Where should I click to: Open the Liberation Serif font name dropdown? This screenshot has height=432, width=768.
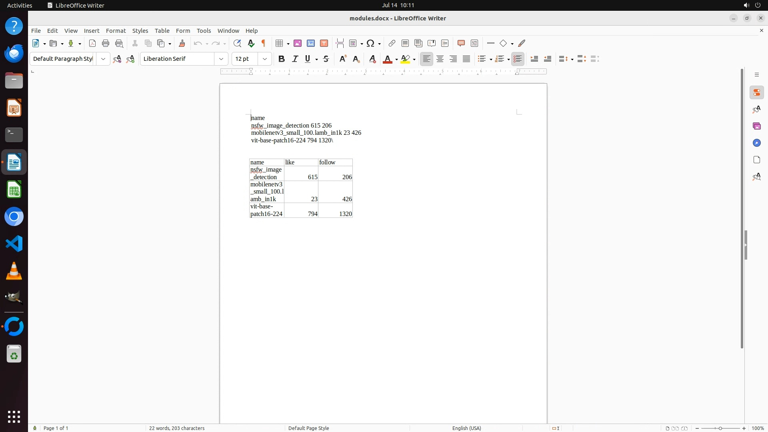(221, 59)
